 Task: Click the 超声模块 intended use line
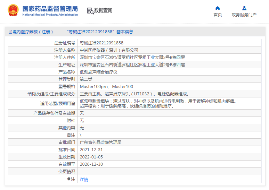[127, 106]
